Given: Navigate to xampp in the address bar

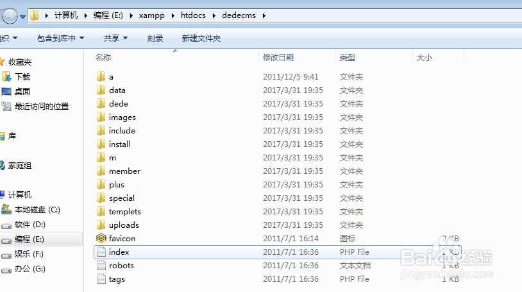Looking at the screenshot, I should coord(152,15).
